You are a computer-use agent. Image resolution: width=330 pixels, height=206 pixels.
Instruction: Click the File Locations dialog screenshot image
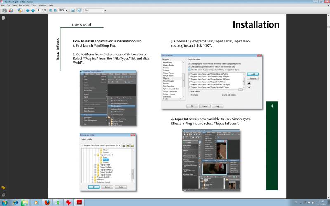pos(212,82)
